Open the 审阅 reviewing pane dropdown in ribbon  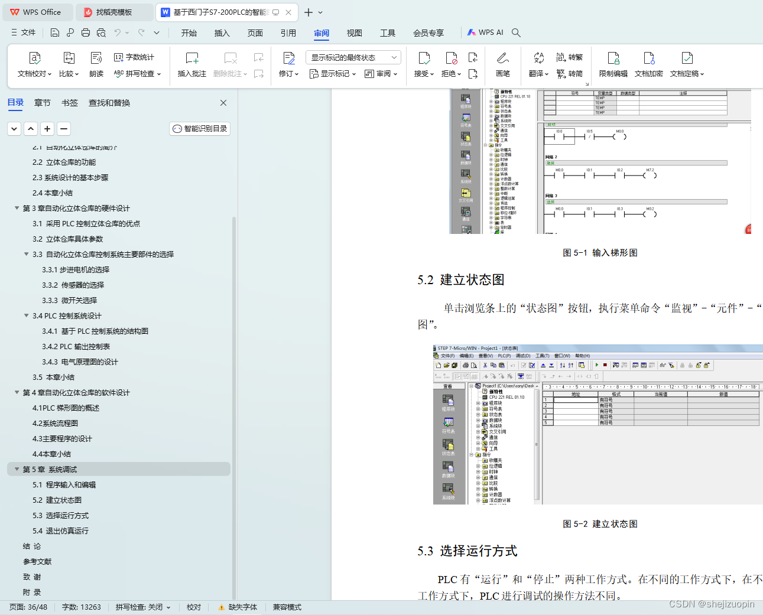point(381,74)
